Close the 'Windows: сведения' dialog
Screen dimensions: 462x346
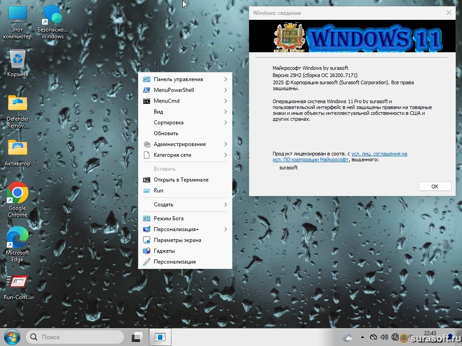coord(449,13)
